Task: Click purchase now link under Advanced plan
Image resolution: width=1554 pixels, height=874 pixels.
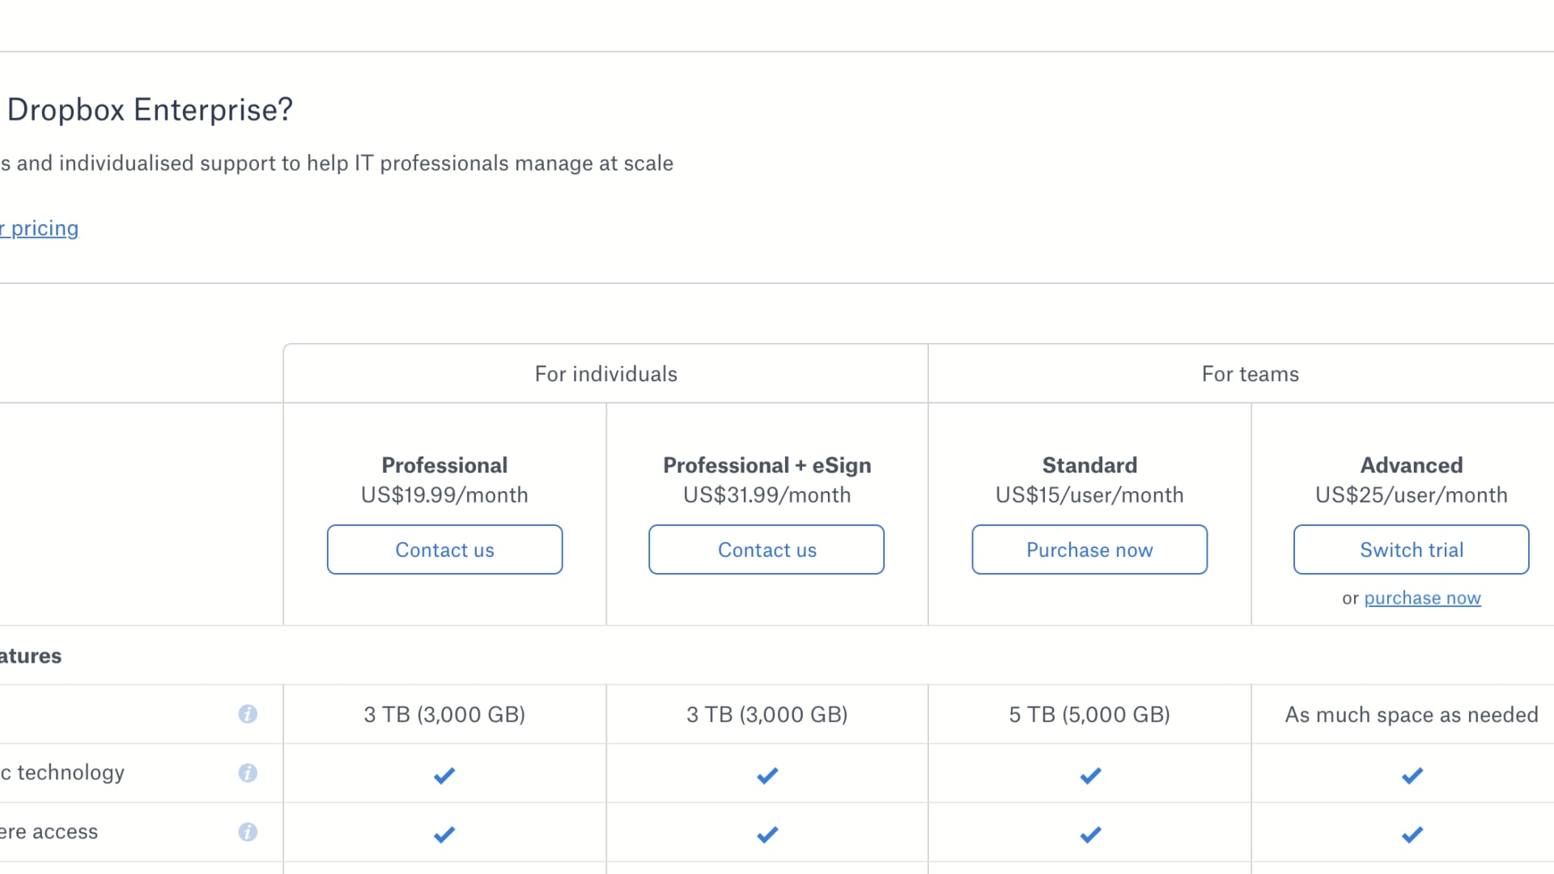Action: (1423, 596)
